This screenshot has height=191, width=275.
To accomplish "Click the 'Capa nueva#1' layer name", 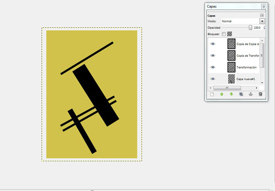I will pyautogui.click(x=246, y=79).
